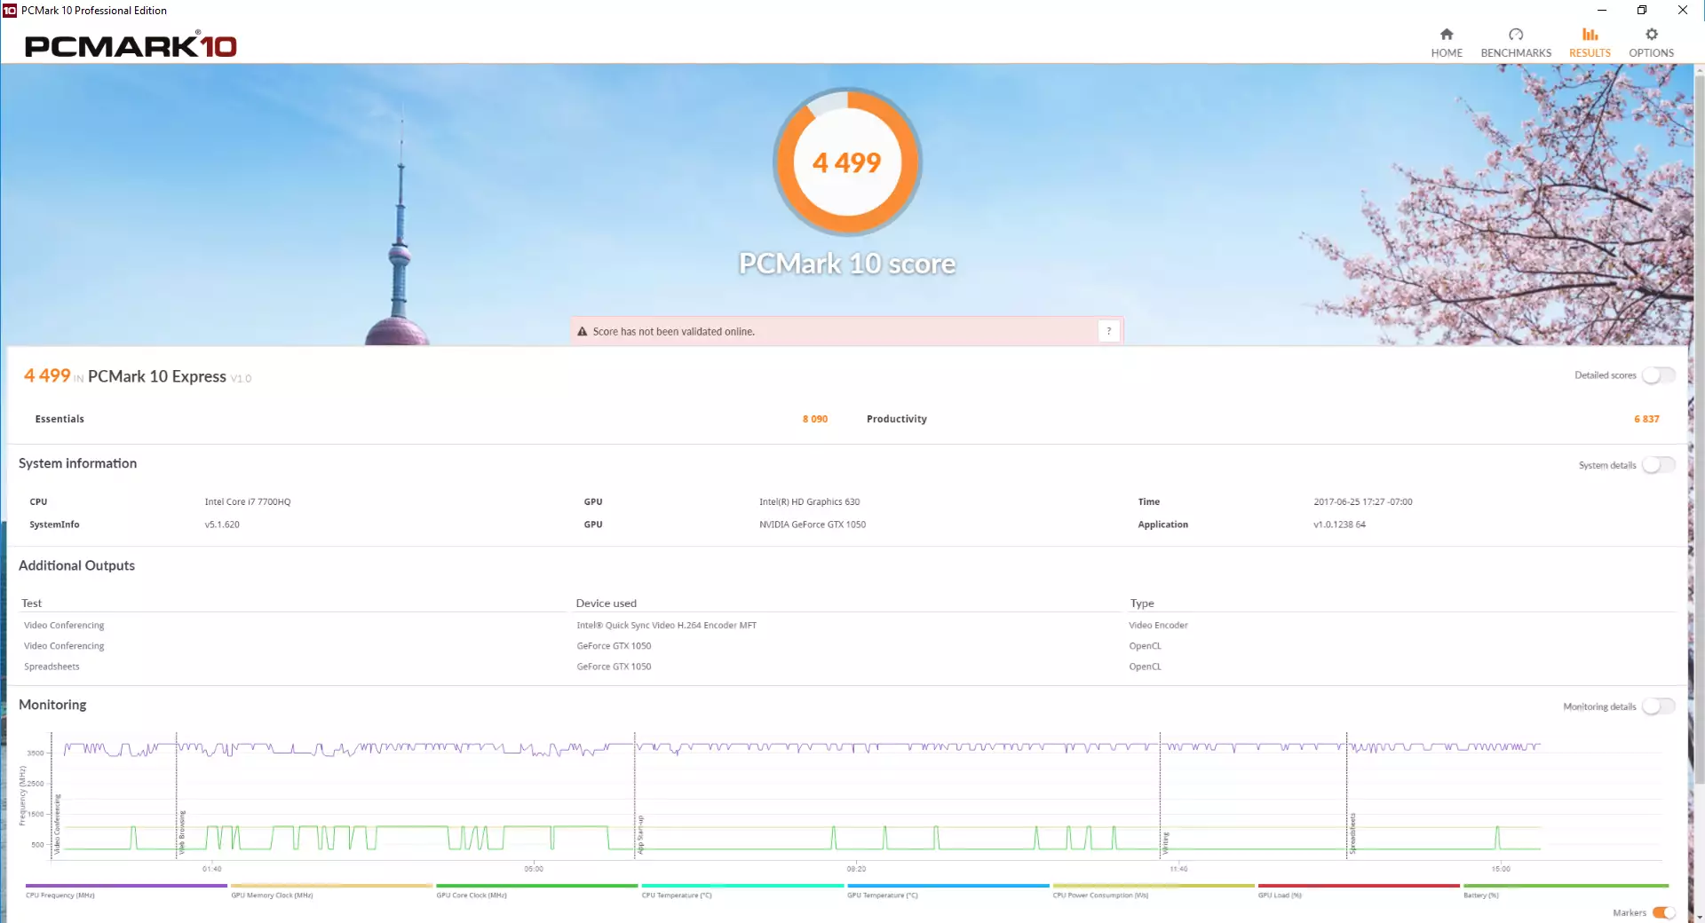The height and width of the screenshot is (923, 1705).
Task: Click the App Start-up marker on chart
Action: [640, 834]
